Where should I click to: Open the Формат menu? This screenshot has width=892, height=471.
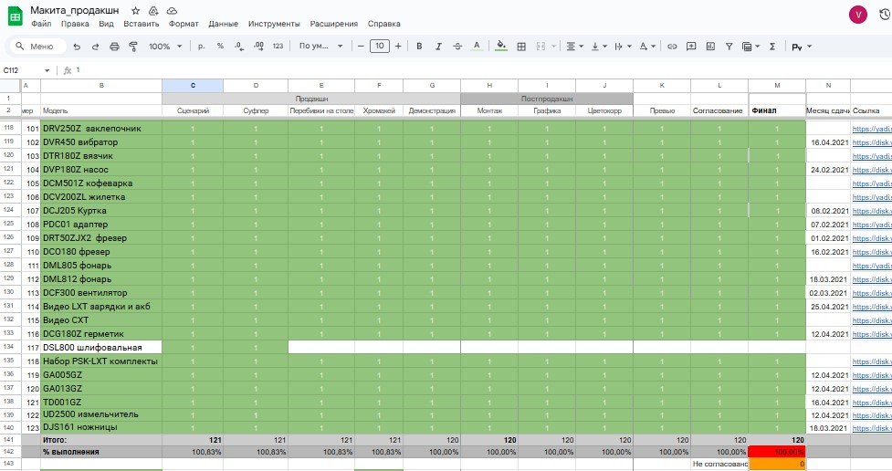click(x=184, y=23)
